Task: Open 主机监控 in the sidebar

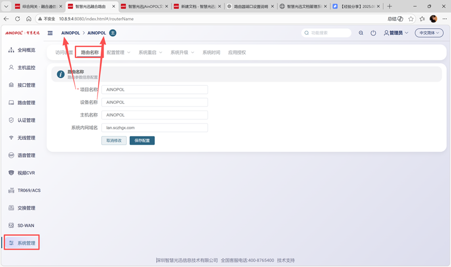Action: (x=26, y=68)
